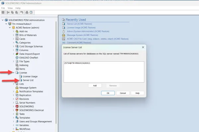Image resolution: width=199 pixels, height=132 pixels.
Task: Click the EXALEAD OnePart icon
Action: click(17, 58)
